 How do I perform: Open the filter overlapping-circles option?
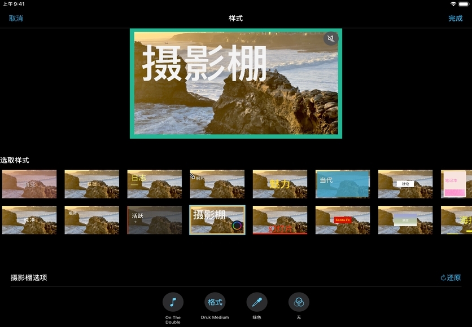[x=299, y=302]
